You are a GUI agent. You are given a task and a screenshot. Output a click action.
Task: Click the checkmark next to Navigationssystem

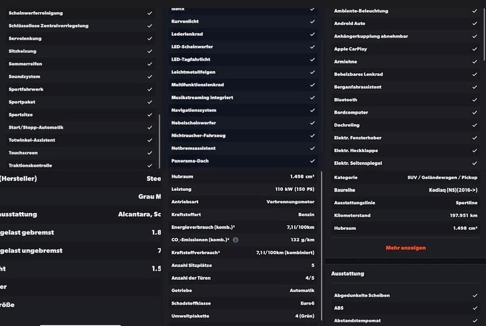coord(312,110)
